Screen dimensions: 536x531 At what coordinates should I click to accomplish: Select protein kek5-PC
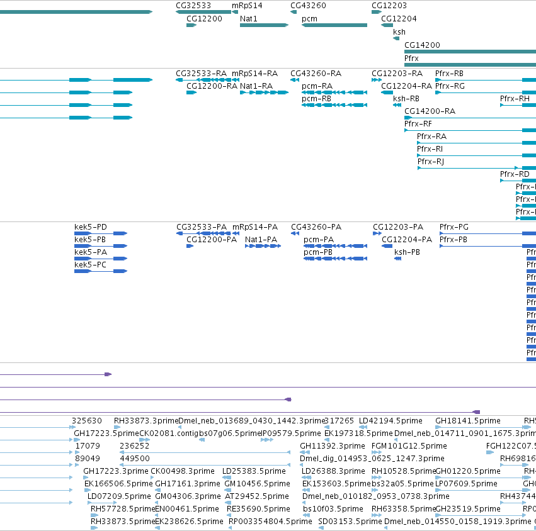pyautogui.click(x=90, y=265)
